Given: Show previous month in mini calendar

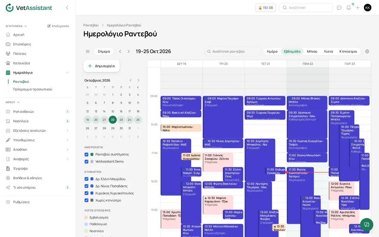Looking at the screenshot, I should click(130, 80).
